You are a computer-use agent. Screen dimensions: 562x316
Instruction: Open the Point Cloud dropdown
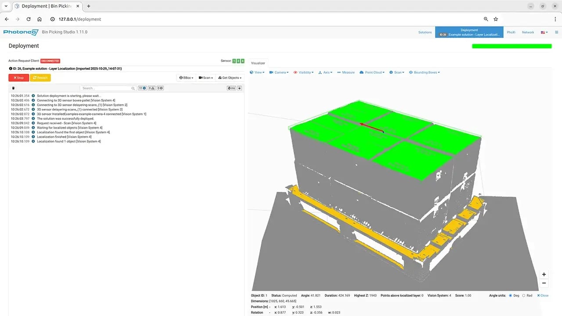point(371,72)
